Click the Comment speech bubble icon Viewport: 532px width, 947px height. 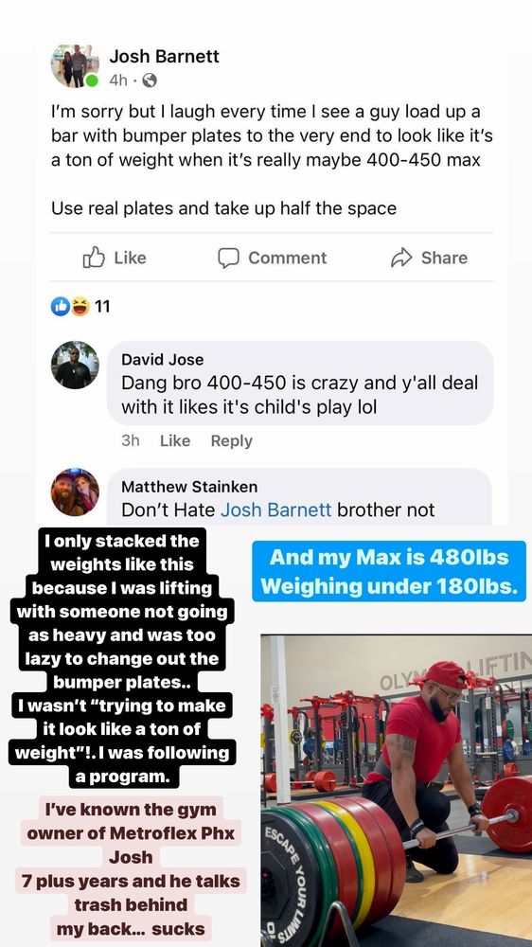[228, 258]
